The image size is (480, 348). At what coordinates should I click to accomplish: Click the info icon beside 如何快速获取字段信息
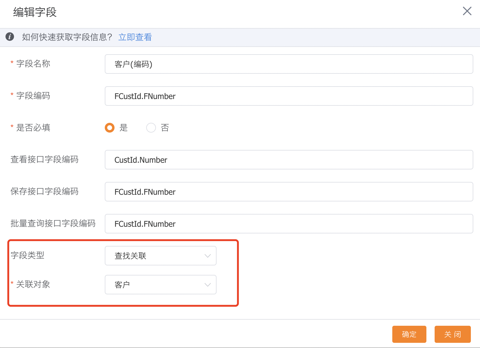click(10, 37)
